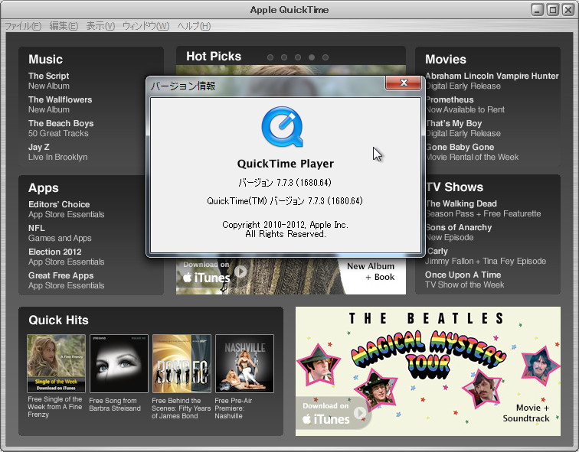Click arrow icon beside Hot Picks iTunes badge
579x452 pixels.
240,272
